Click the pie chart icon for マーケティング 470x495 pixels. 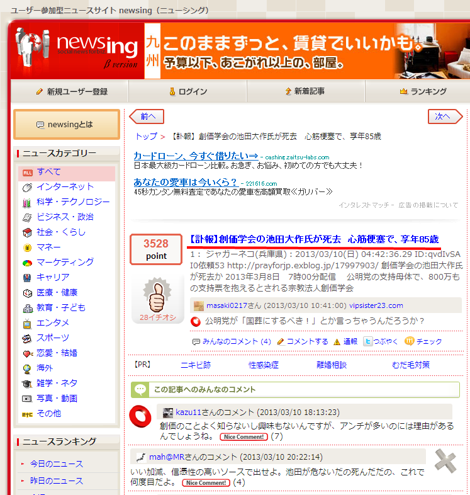(x=27, y=263)
